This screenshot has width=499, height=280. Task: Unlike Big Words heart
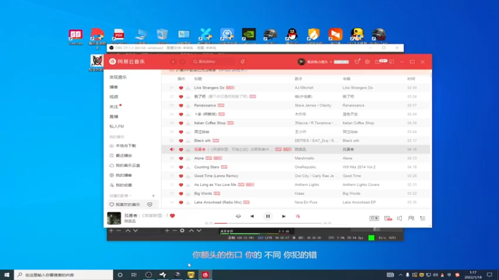point(181,194)
